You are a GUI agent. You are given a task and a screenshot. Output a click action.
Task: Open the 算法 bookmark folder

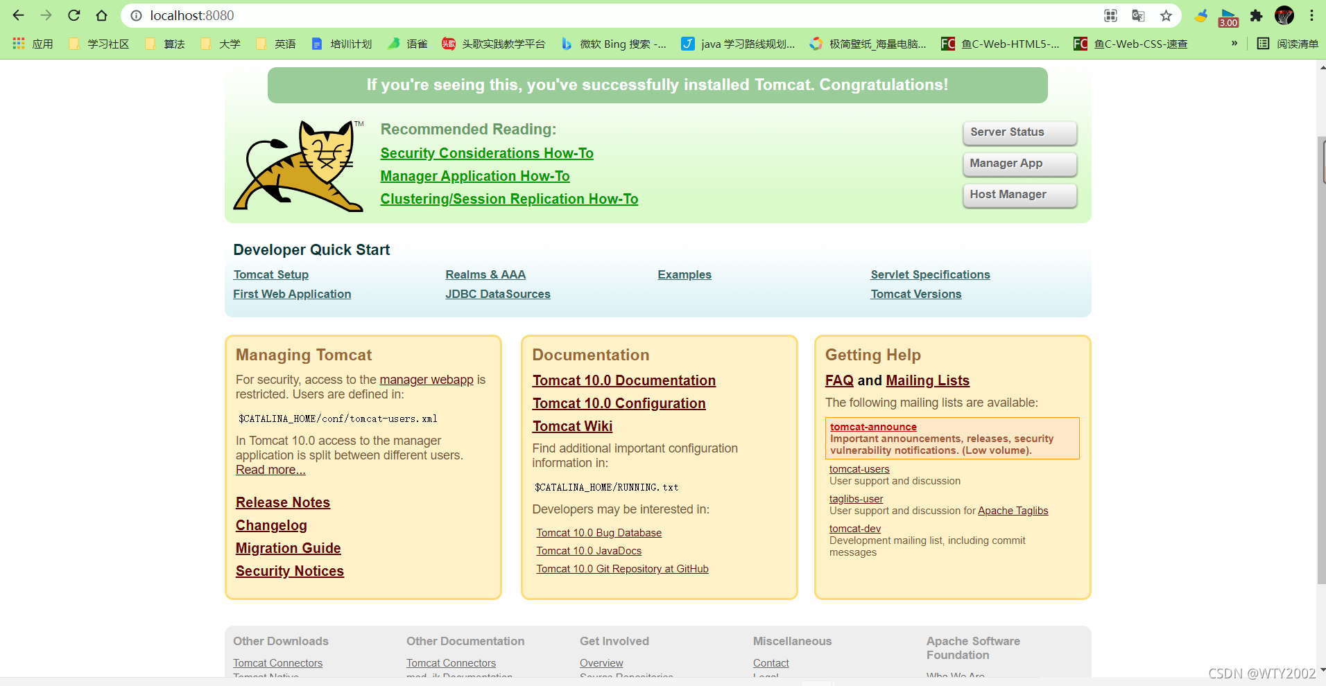(165, 44)
